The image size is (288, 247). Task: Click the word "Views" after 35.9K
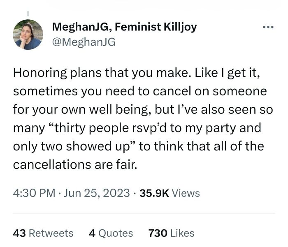point(186,193)
